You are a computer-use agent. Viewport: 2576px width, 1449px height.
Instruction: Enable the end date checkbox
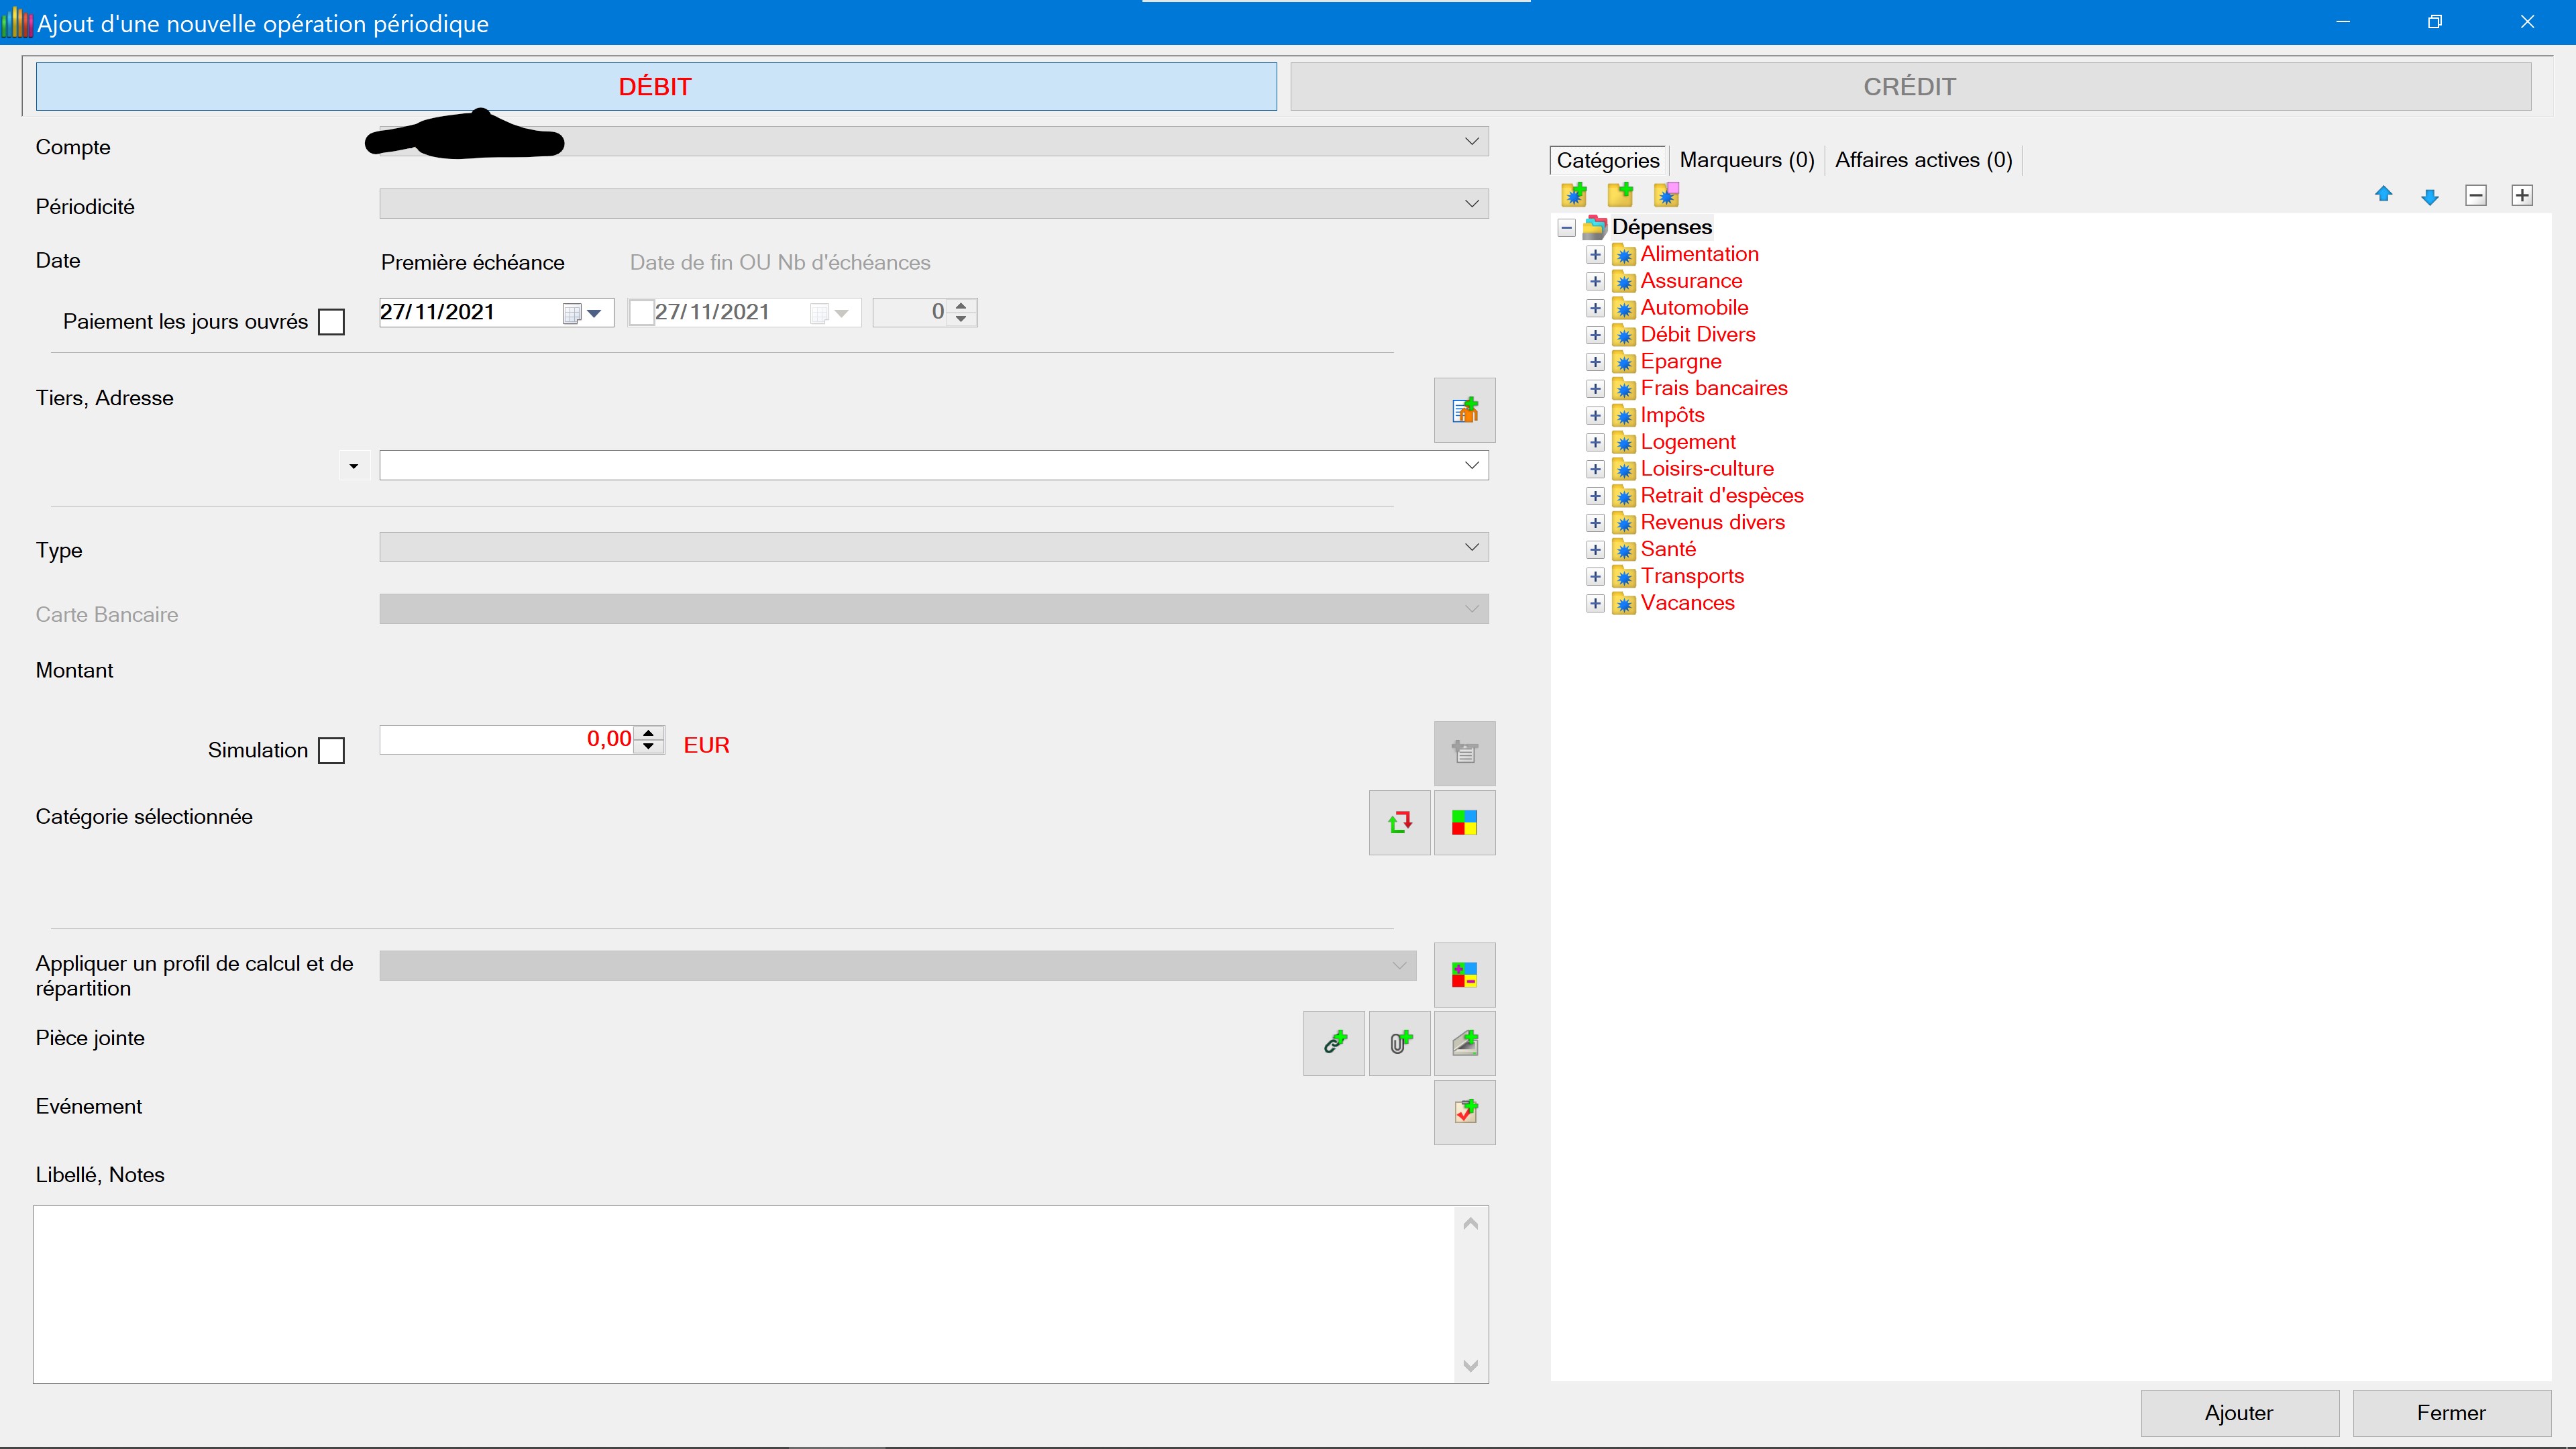pyautogui.click(x=641, y=313)
